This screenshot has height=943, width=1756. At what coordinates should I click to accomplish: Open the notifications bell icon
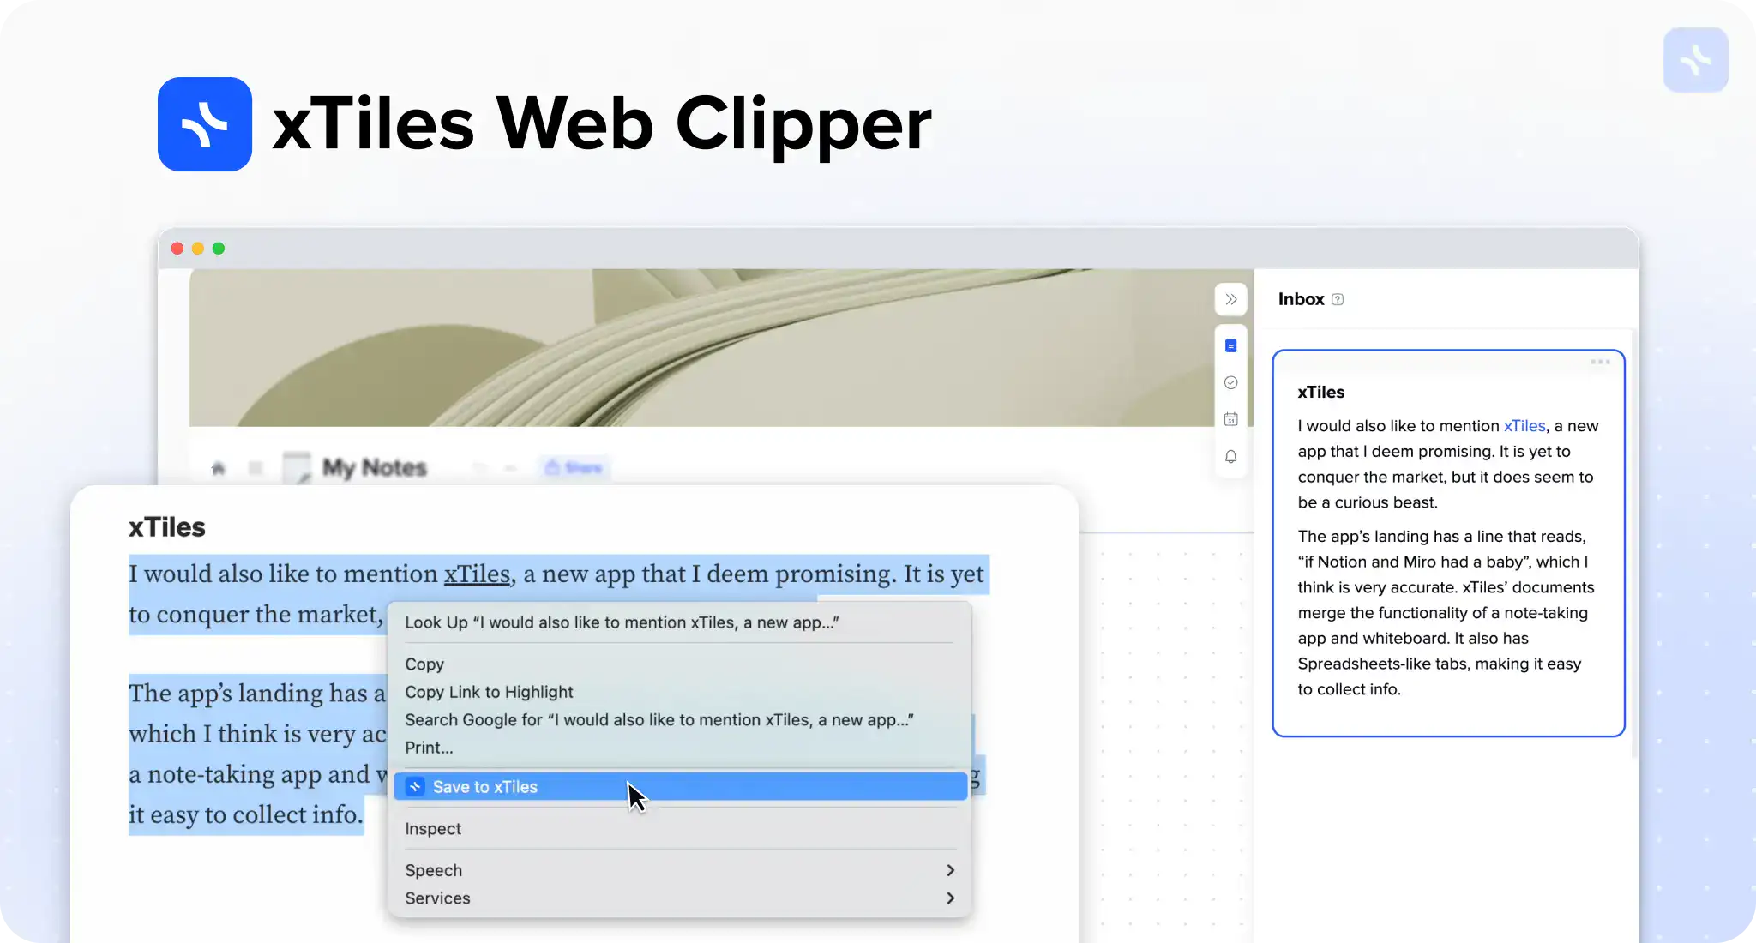[1231, 456]
